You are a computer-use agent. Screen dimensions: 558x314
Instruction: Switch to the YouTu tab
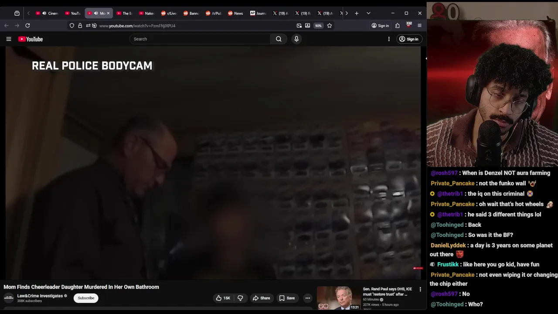73,13
